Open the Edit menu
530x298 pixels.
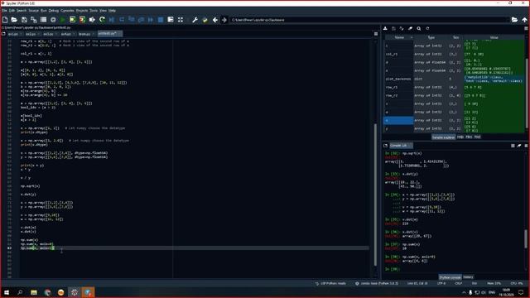coord(12,11)
